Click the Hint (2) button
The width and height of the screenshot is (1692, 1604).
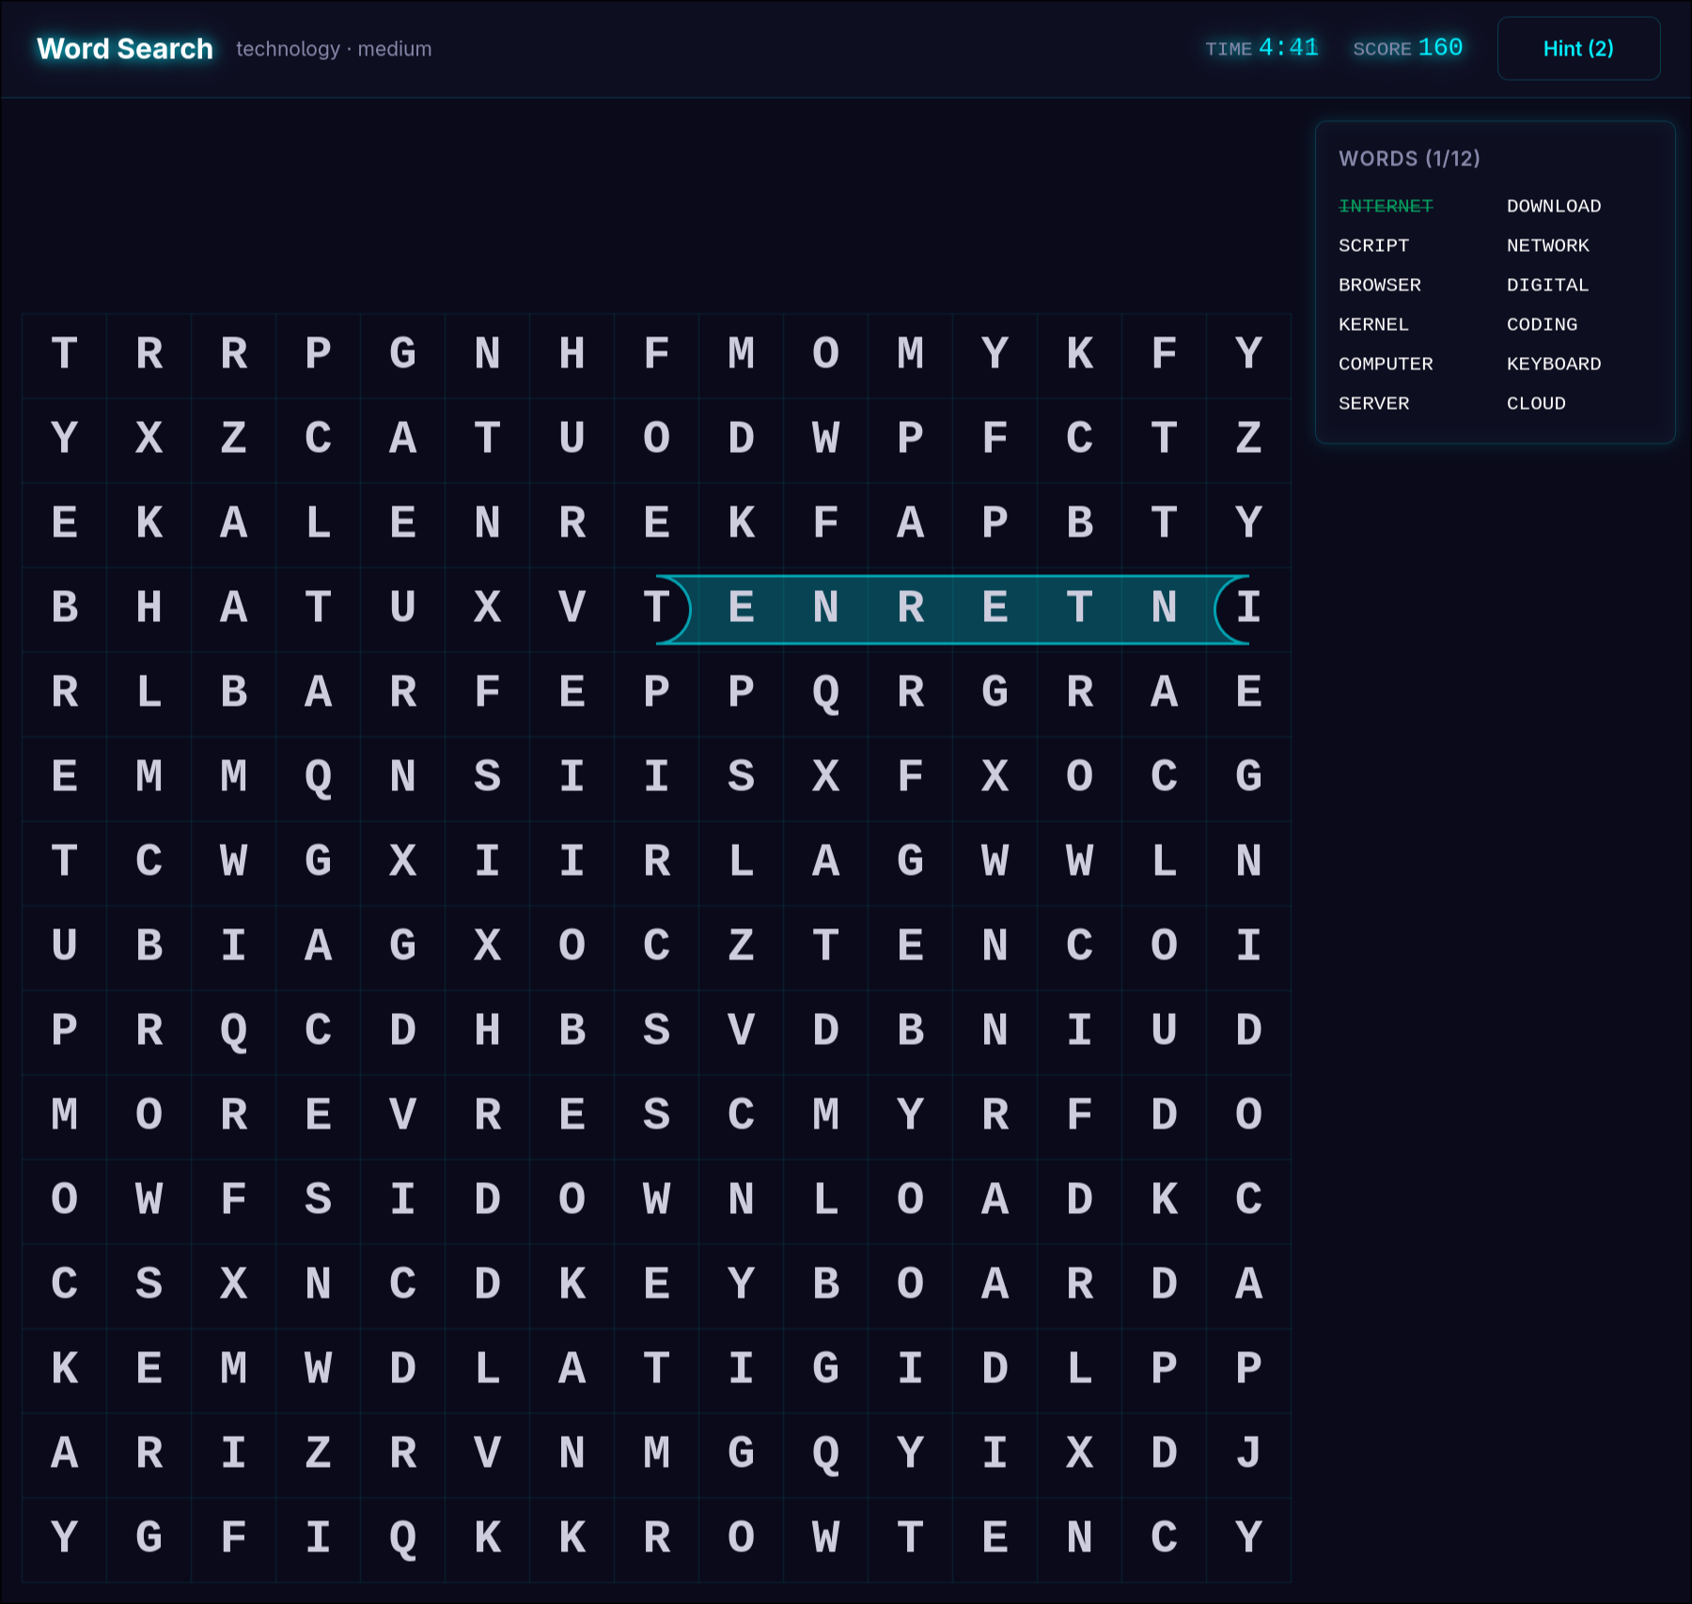coord(1578,49)
